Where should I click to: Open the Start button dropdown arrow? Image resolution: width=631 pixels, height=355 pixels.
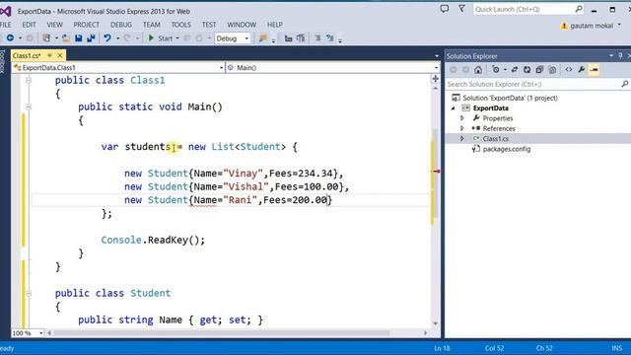click(177, 38)
